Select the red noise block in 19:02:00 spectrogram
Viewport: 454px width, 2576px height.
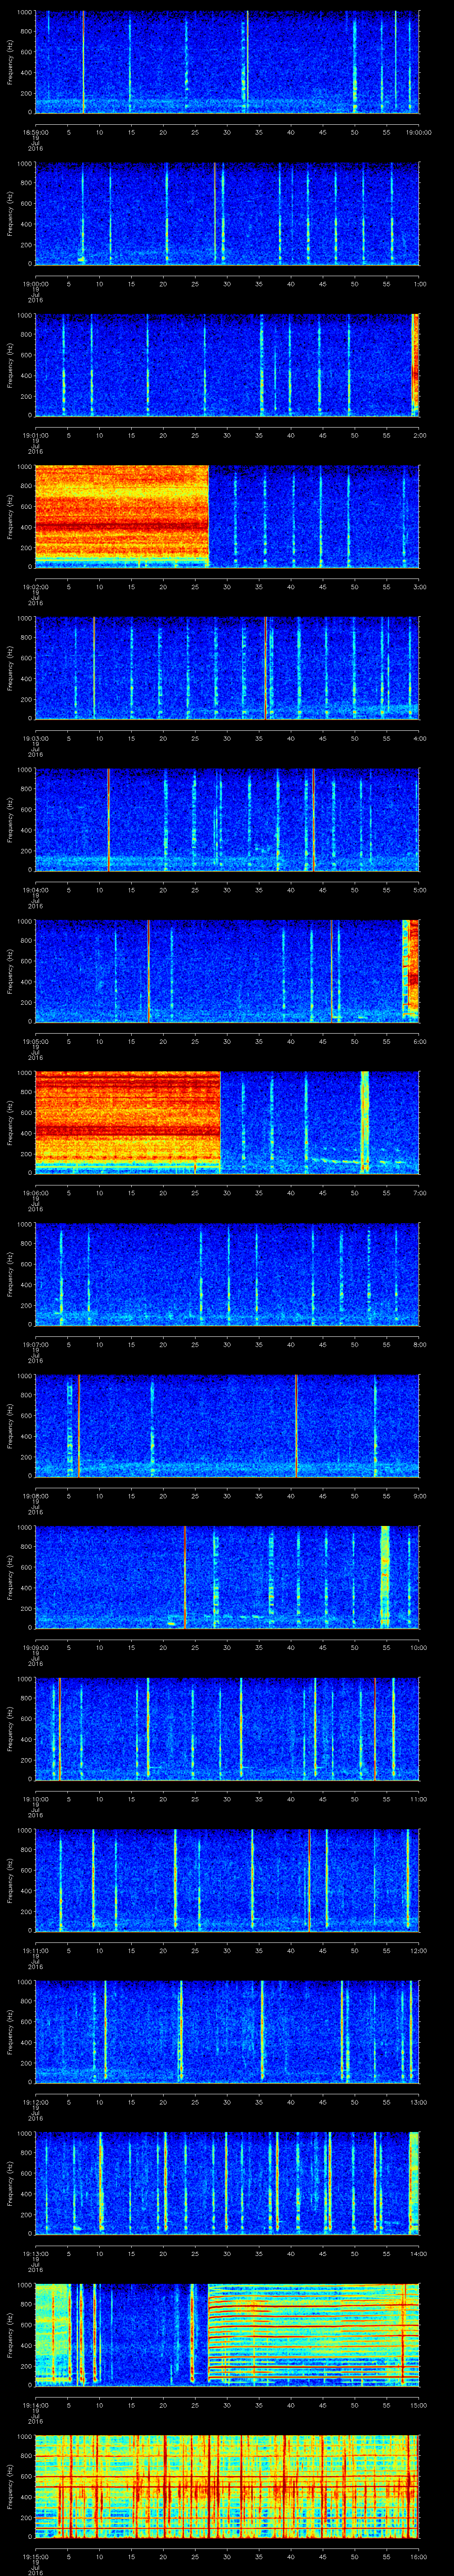tap(121, 515)
